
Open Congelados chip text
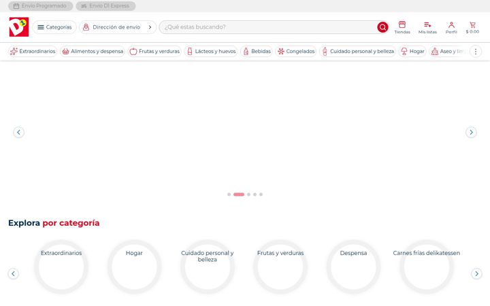(300, 51)
